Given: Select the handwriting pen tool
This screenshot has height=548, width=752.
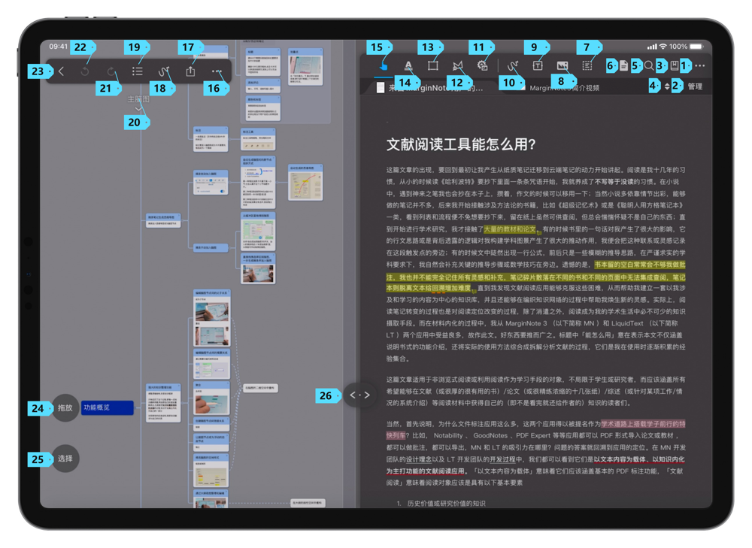Looking at the screenshot, I should [511, 66].
